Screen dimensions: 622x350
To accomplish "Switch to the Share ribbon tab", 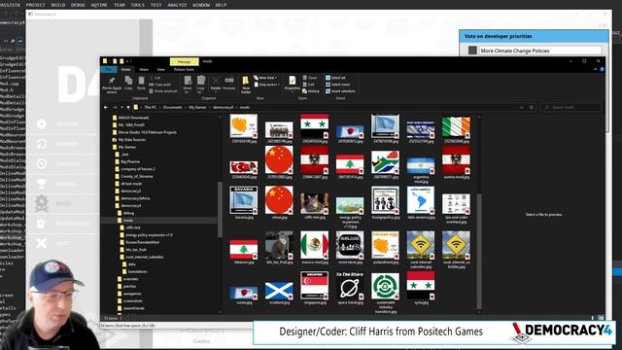I will click(x=144, y=69).
